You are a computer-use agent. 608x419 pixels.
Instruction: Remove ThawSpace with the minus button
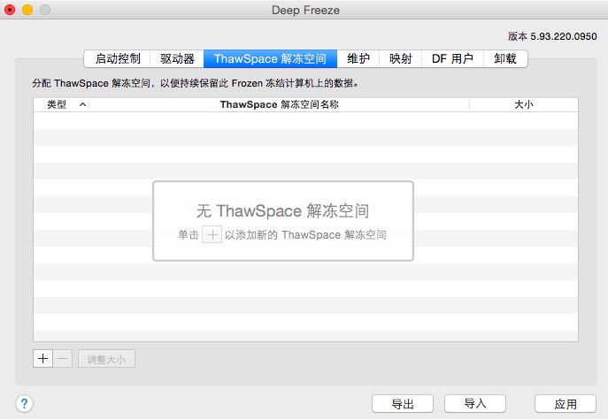pos(63,359)
